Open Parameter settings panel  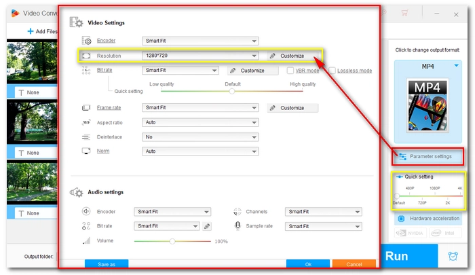[x=427, y=156]
